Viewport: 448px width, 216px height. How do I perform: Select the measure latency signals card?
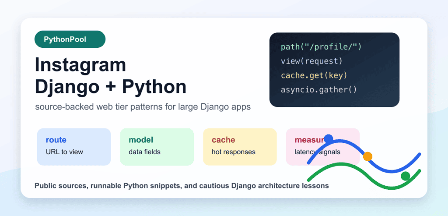322,147
